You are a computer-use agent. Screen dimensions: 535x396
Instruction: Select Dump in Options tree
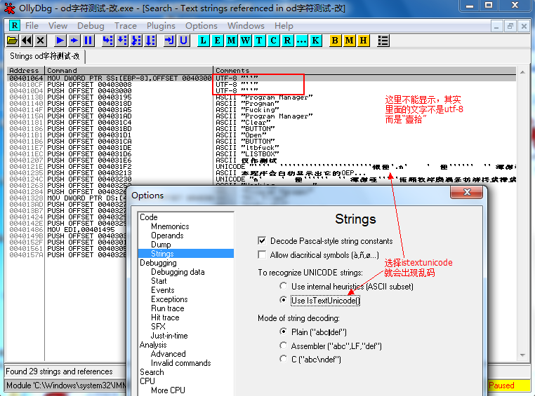pyautogui.click(x=161, y=245)
